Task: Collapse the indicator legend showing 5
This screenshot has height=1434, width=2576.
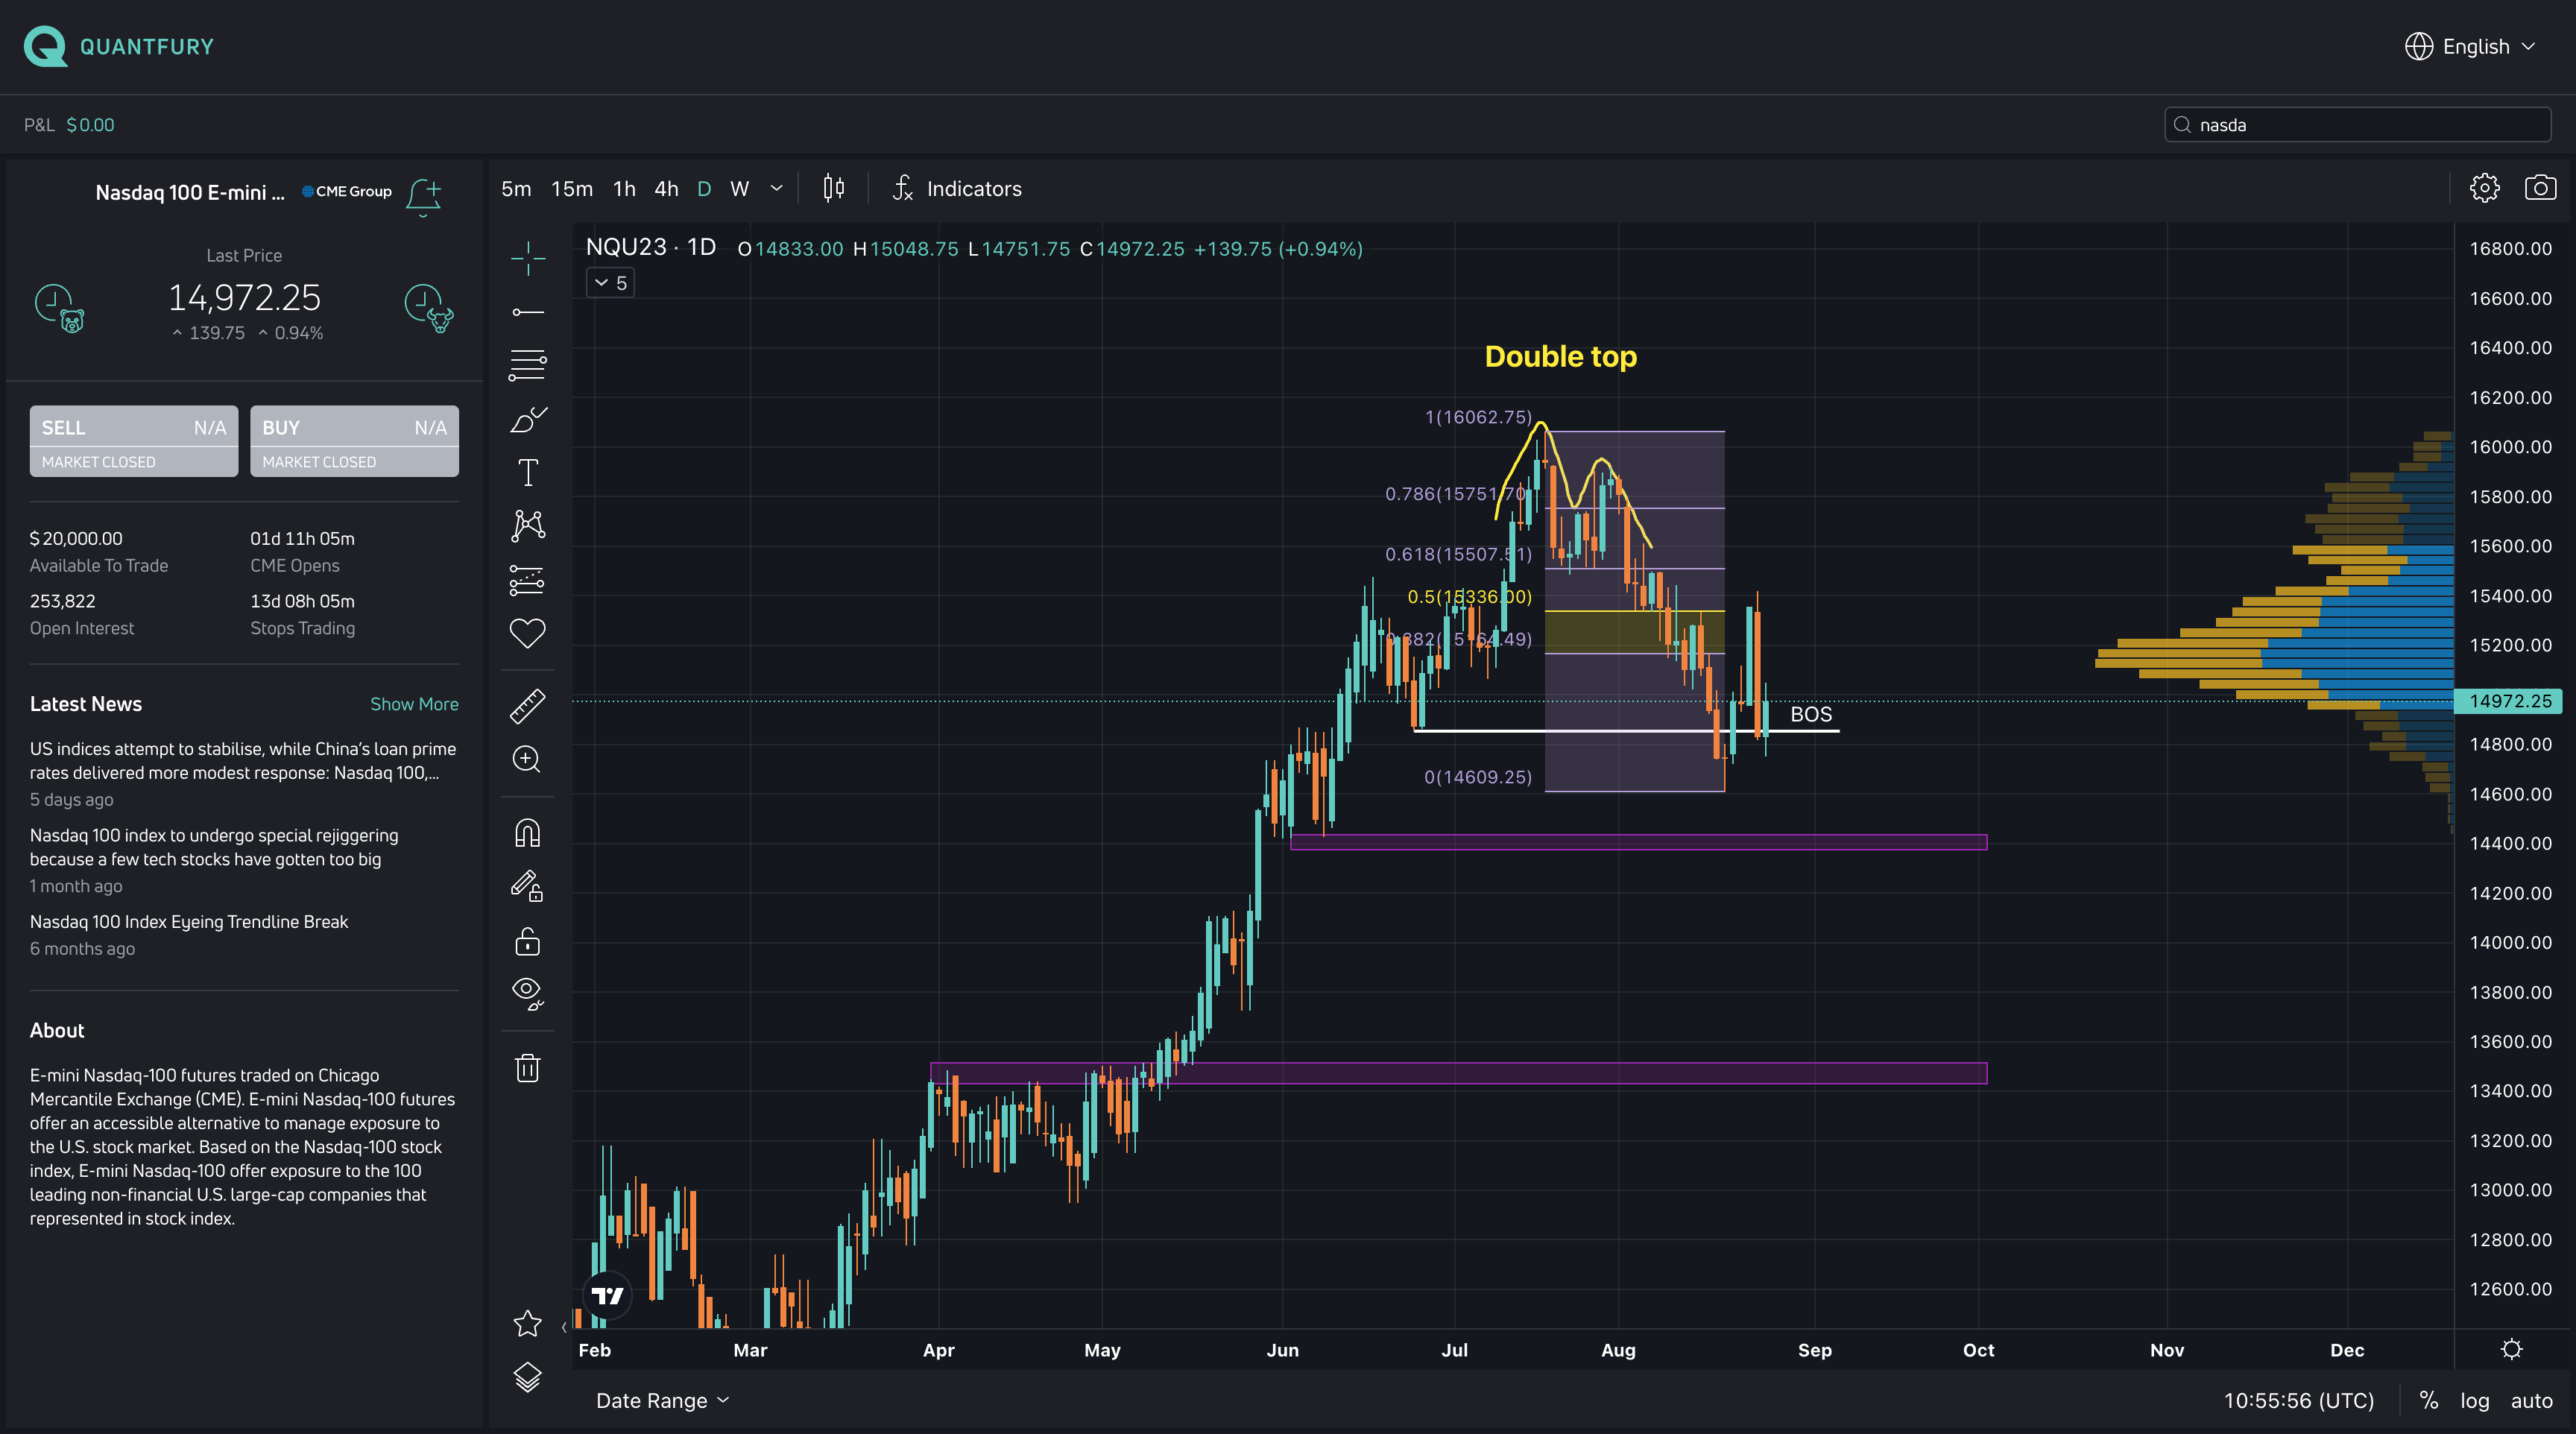Action: tap(610, 283)
